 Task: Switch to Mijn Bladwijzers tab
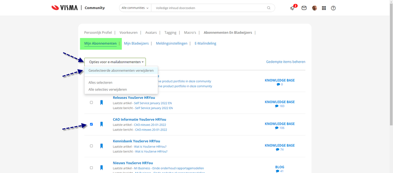click(x=137, y=44)
